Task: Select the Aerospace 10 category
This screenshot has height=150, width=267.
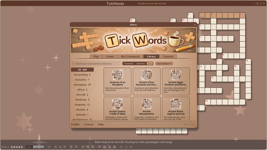Action: pyautogui.click(x=82, y=85)
